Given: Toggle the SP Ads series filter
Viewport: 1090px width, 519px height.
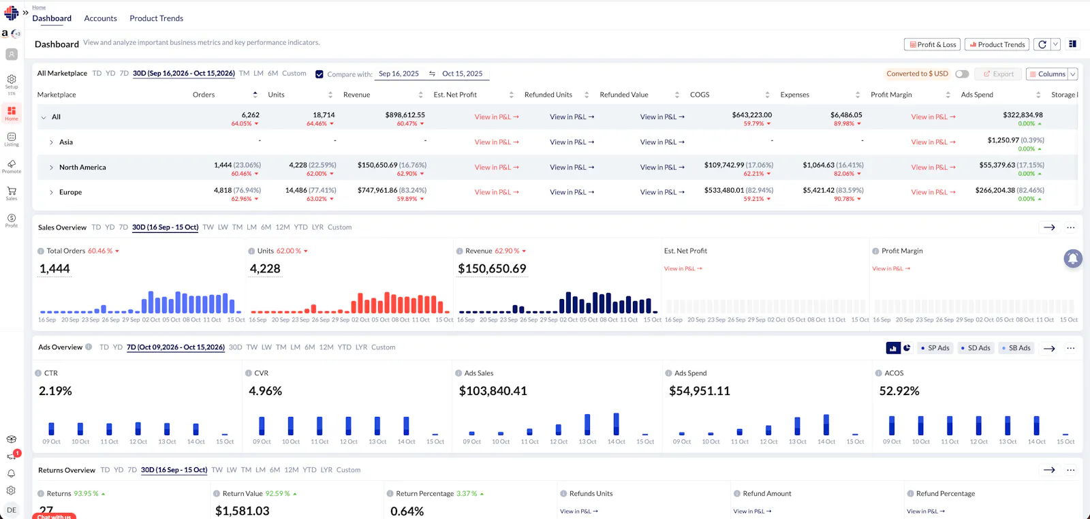Looking at the screenshot, I should pos(935,348).
